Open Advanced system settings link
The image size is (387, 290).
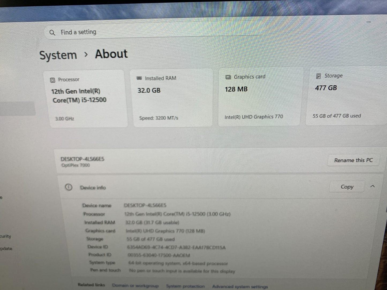point(240,287)
